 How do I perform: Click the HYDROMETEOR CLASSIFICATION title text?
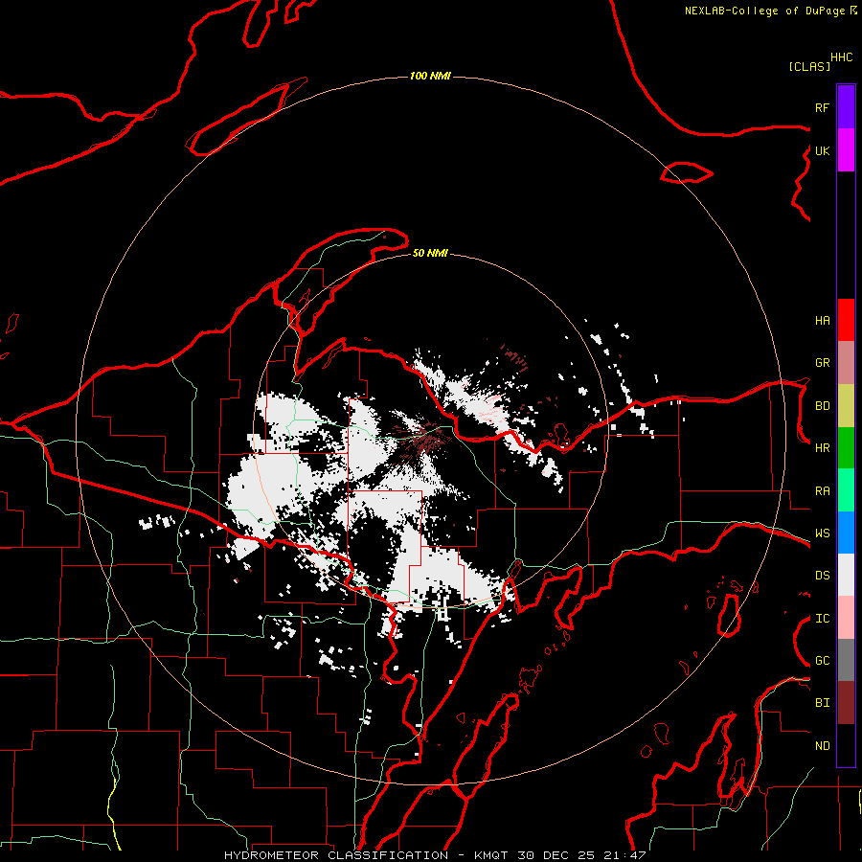pyautogui.click(x=336, y=855)
